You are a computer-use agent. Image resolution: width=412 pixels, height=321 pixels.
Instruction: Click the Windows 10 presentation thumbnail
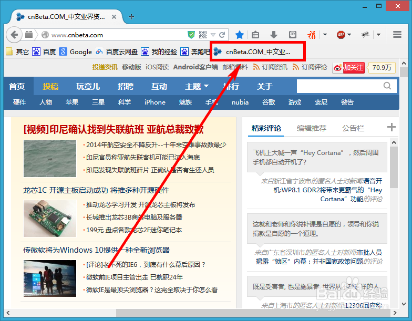point(50,278)
